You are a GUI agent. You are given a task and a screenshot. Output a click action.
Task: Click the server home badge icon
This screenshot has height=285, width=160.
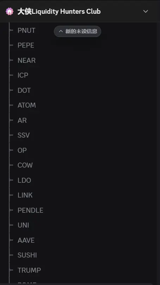(10, 11)
